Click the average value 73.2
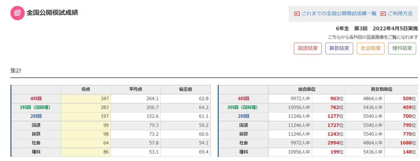Image resolution: width=420 pixels, height=161 pixels. pos(154,134)
